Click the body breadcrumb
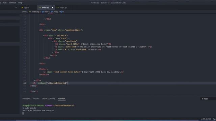This screenshot has width=216, height=121. (x=56, y=12)
